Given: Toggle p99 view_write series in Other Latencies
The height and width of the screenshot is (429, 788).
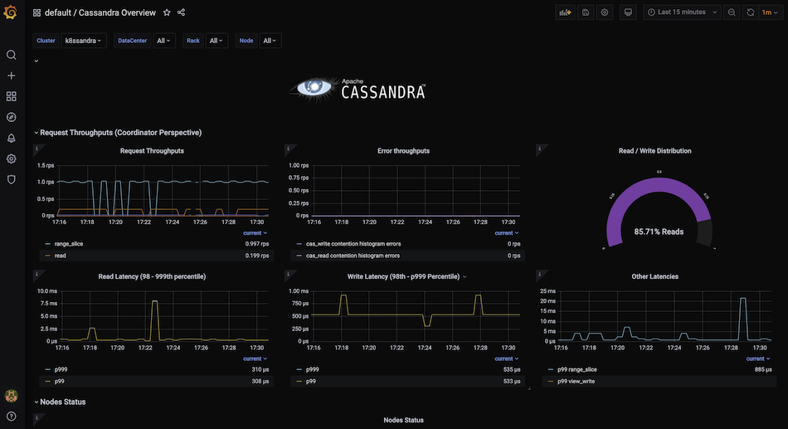Looking at the screenshot, I should 576,382.
